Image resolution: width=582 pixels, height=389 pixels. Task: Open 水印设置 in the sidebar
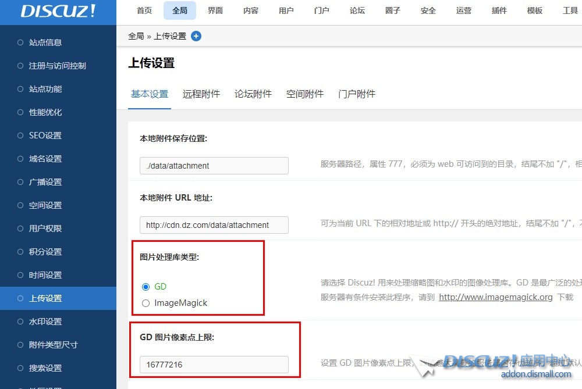(x=45, y=322)
